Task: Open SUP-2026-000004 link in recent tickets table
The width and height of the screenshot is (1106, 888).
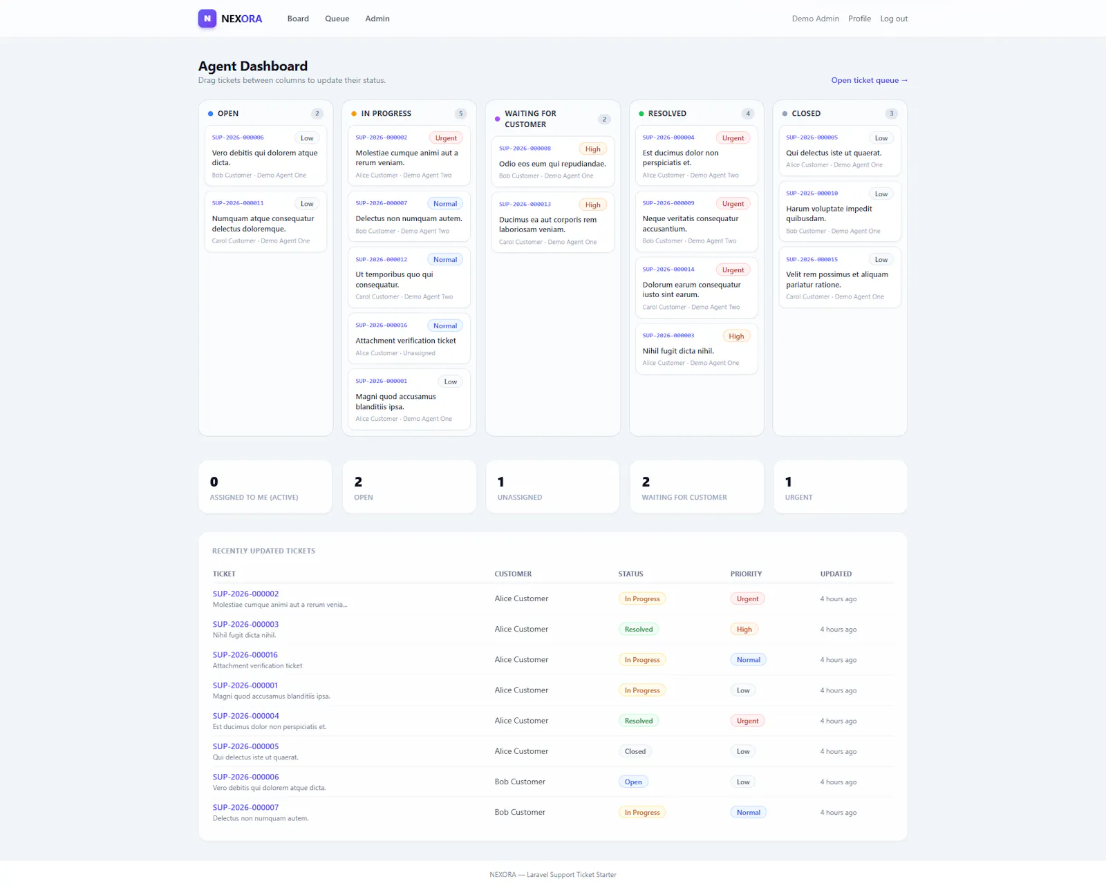Action: click(x=245, y=715)
